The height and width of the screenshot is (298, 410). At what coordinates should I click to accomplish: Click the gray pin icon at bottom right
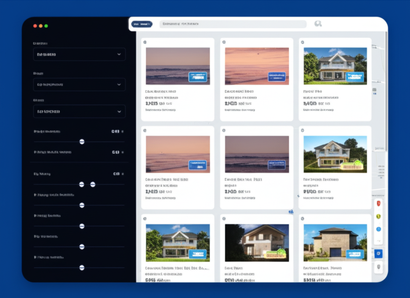(x=379, y=267)
